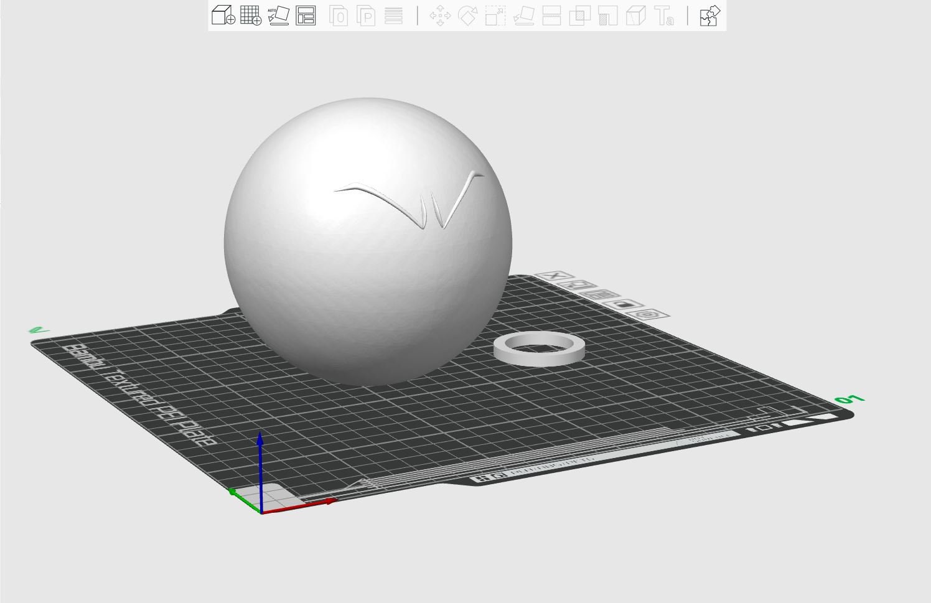Toggle the plate lock icon

(623, 304)
